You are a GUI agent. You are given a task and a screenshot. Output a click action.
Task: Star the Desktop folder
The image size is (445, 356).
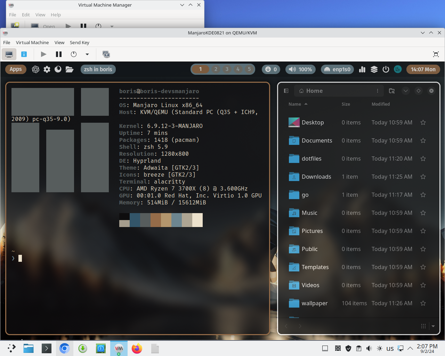(423, 122)
